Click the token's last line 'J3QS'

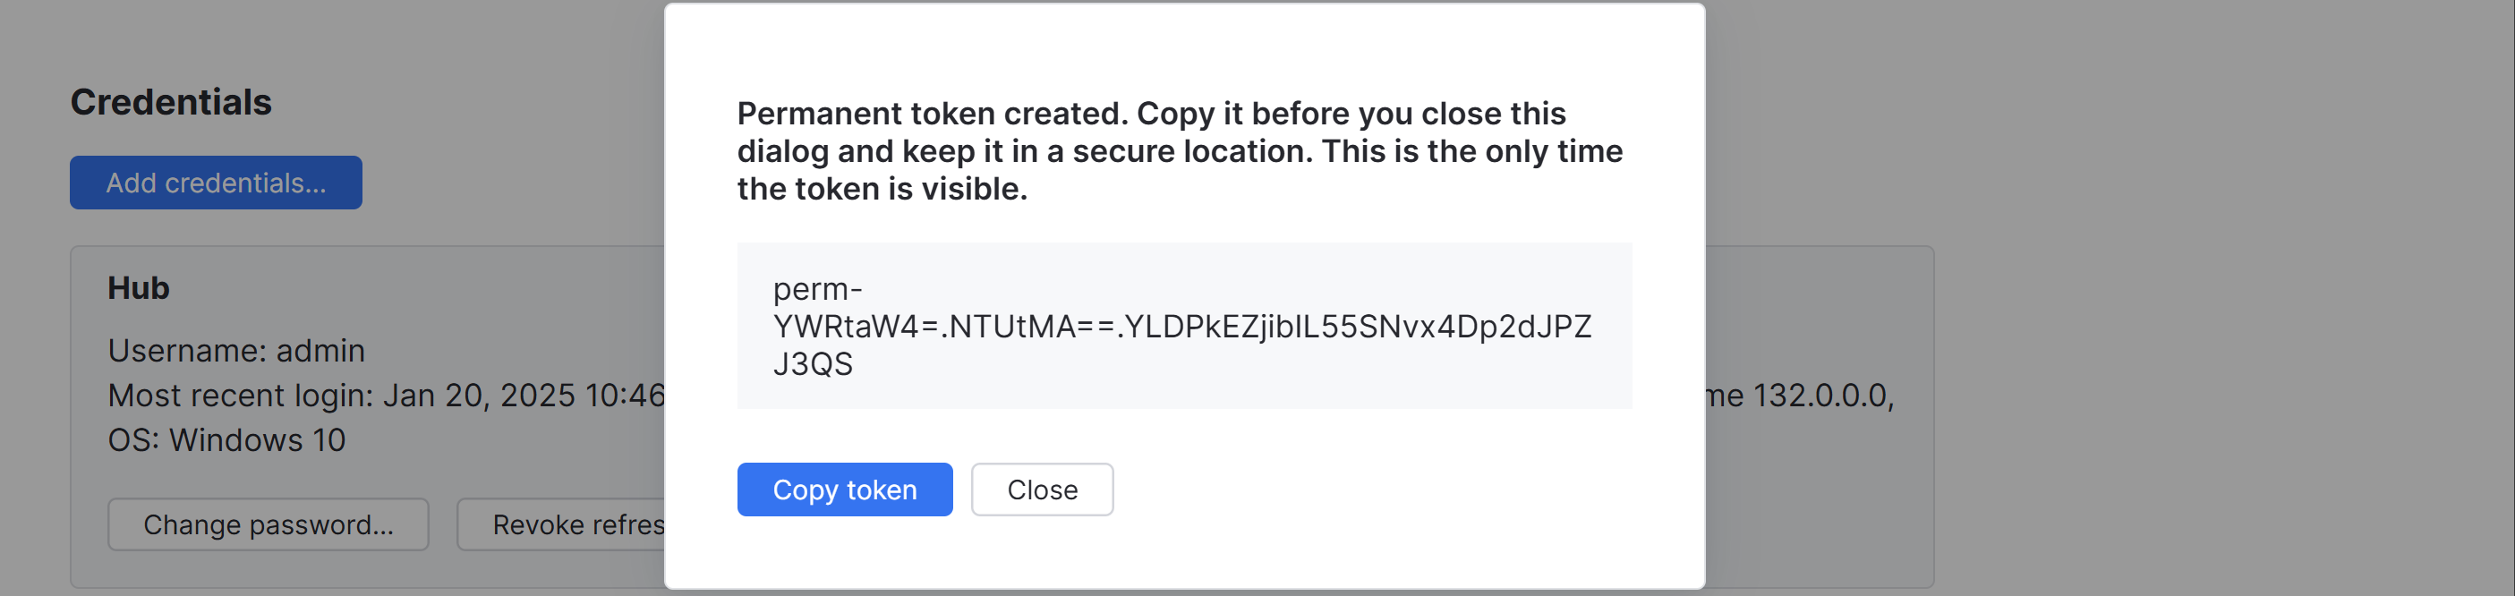[813, 364]
